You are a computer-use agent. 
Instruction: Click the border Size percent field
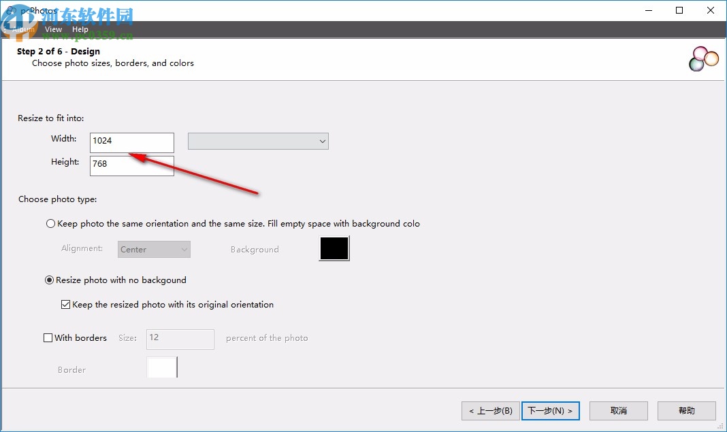click(x=180, y=339)
